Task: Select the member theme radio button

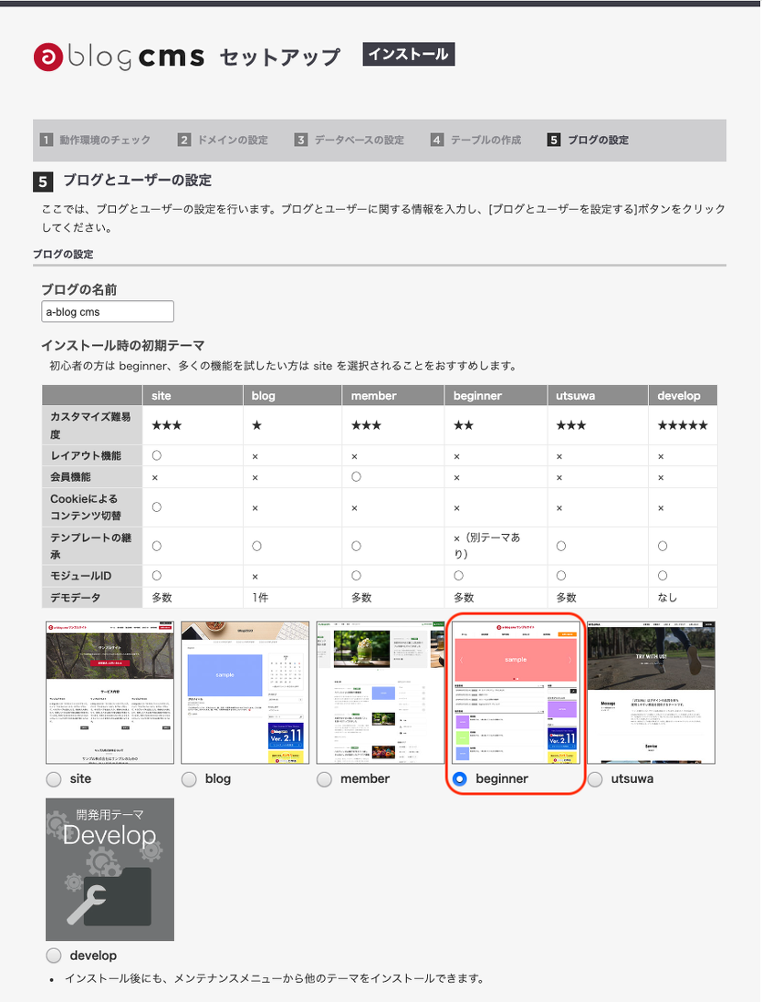Action: 324,779
